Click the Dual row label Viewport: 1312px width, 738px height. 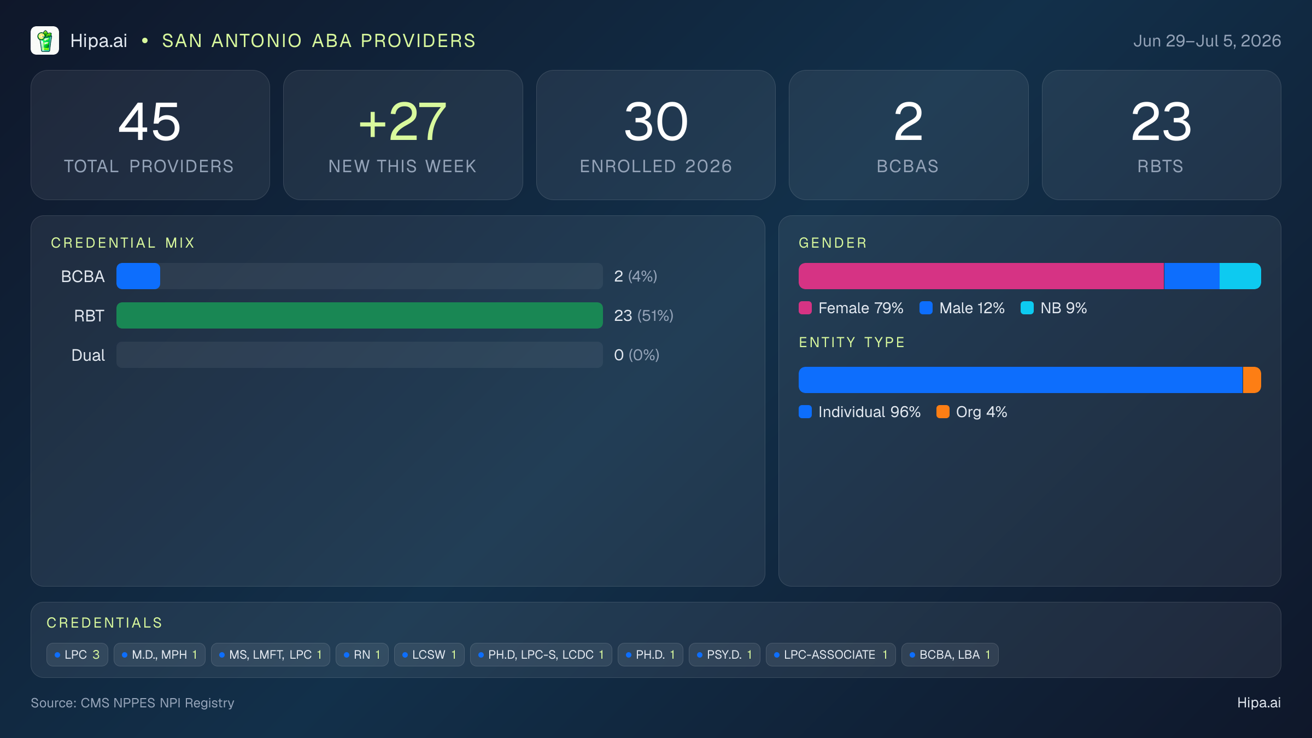88,355
